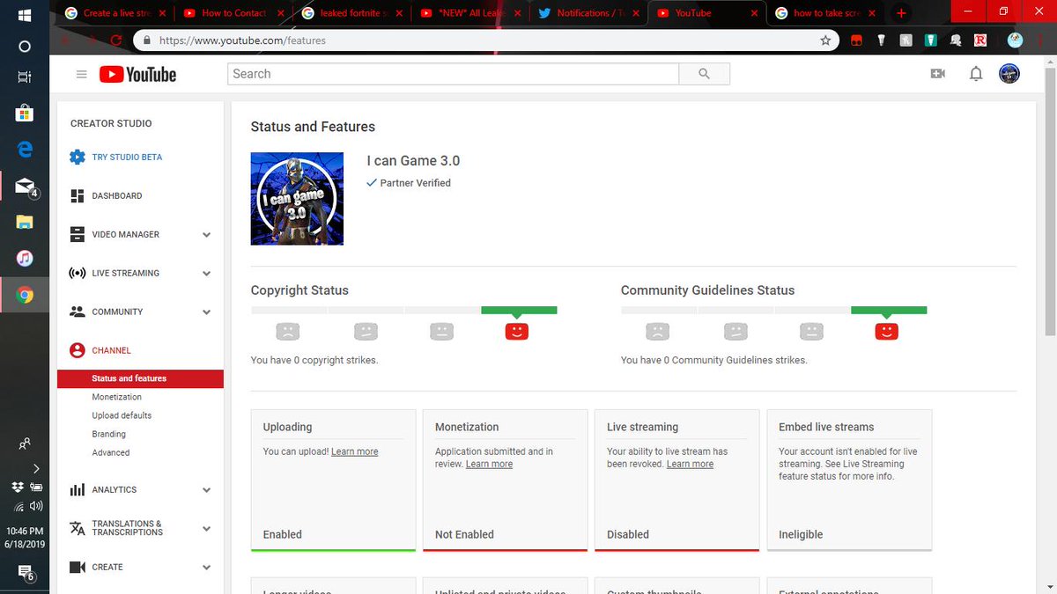Screen dimensions: 1057x594
Task: Click the happy red face under Community Guidelines
Action: click(887, 332)
